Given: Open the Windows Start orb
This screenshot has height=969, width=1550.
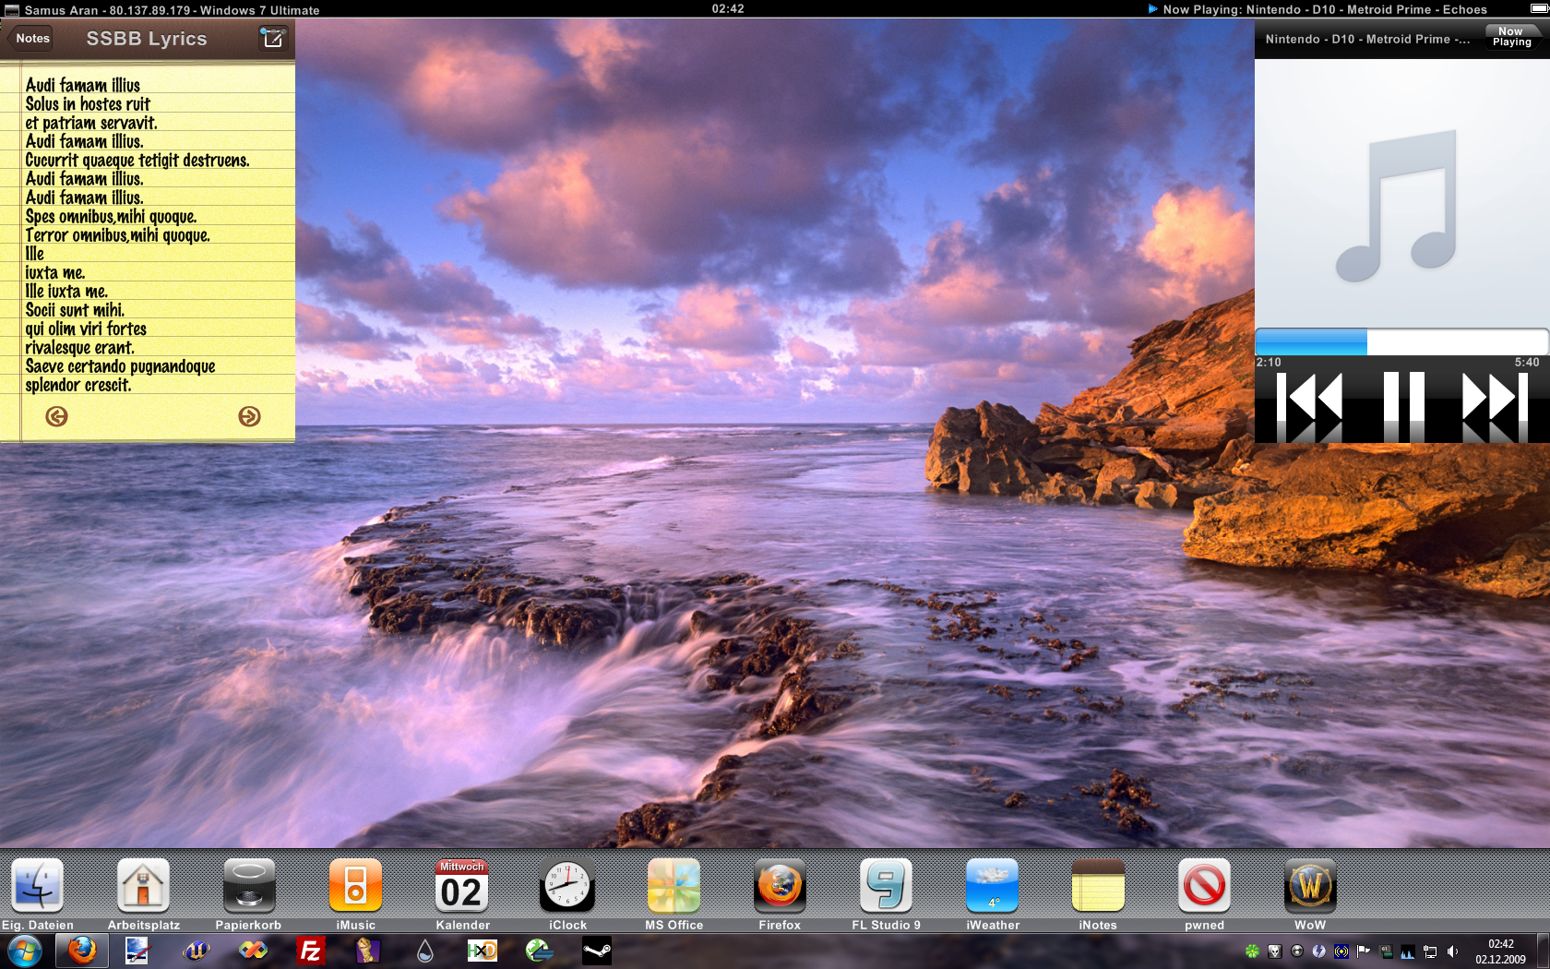Looking at the screenshot, I should 24,951.
